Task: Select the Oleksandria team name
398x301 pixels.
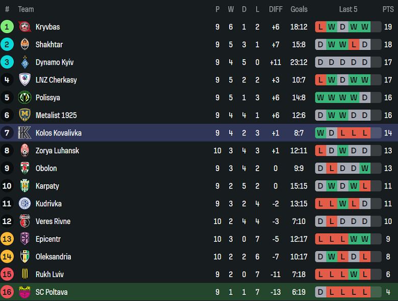Action: [53, 257]
